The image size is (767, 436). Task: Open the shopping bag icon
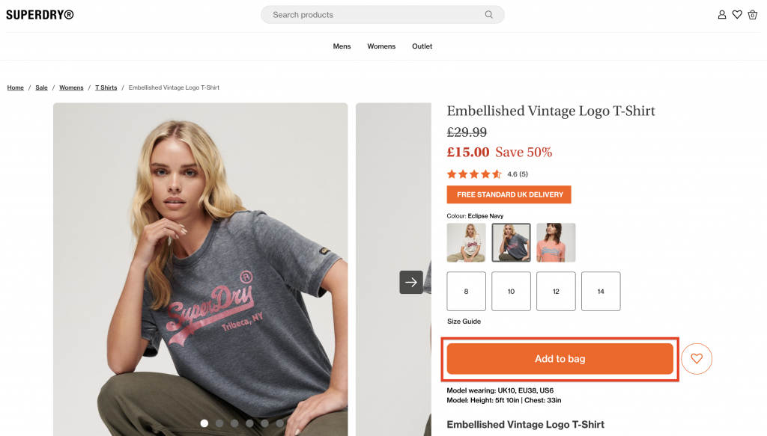[x=753, y=15]
